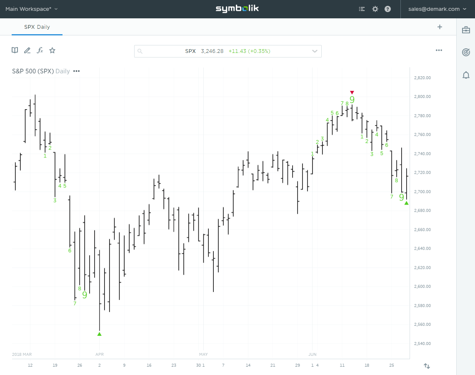This screenshot has height=375, width=475.
Task: Open the ellipsis menu beside S&P 500 title
Action: click(76, 71)
